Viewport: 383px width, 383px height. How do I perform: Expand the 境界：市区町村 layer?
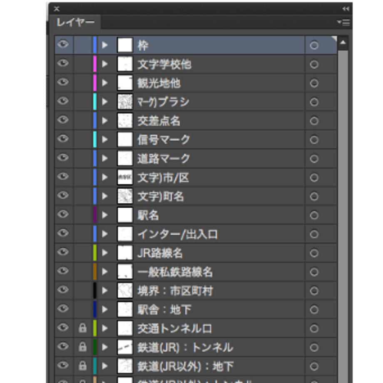click(x=105, y=291)
